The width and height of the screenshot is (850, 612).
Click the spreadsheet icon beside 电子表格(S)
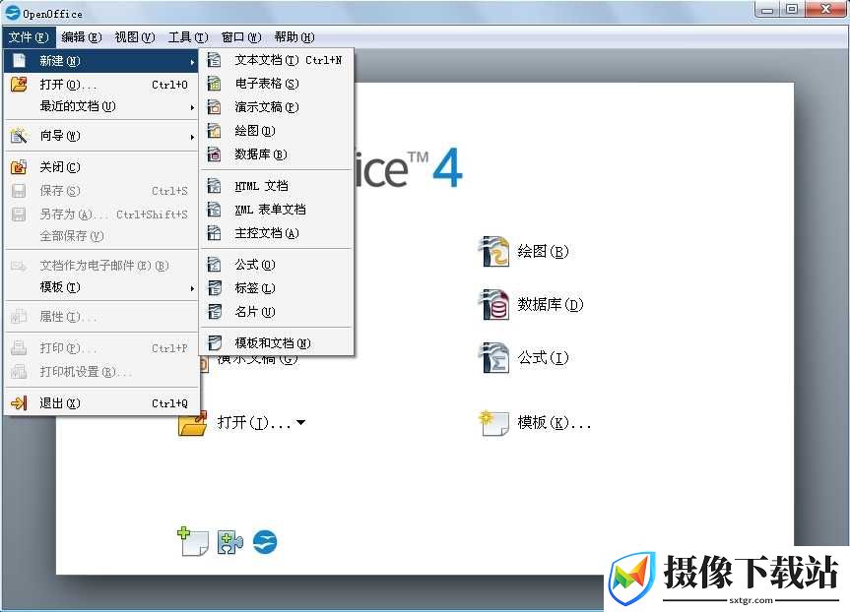click(215, 84)
